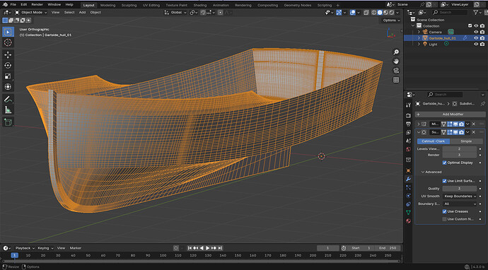
Task: Toggle camera view via camera gizmo icon
Action: 396,70
